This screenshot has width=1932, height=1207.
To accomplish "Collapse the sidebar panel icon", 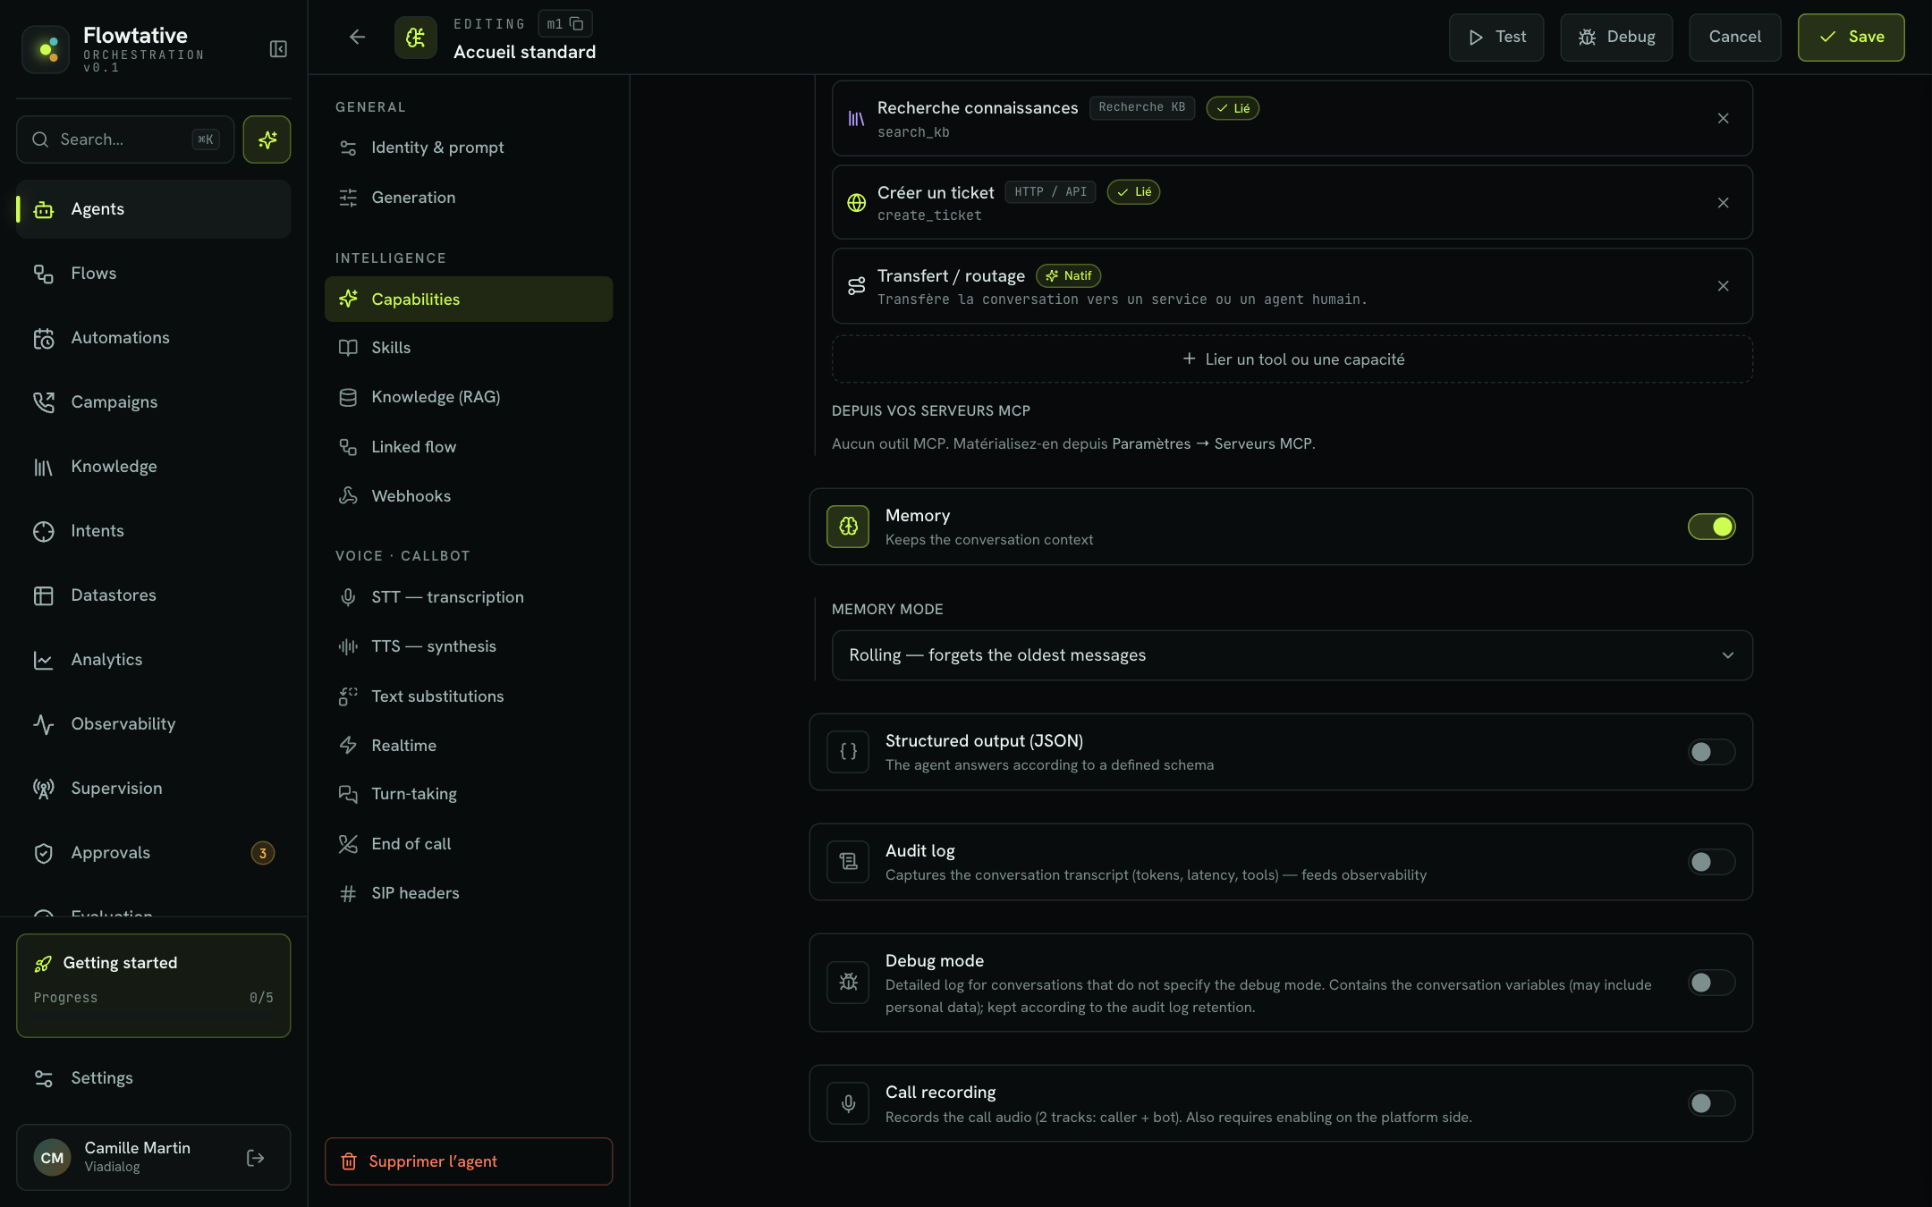I will 278,49.
